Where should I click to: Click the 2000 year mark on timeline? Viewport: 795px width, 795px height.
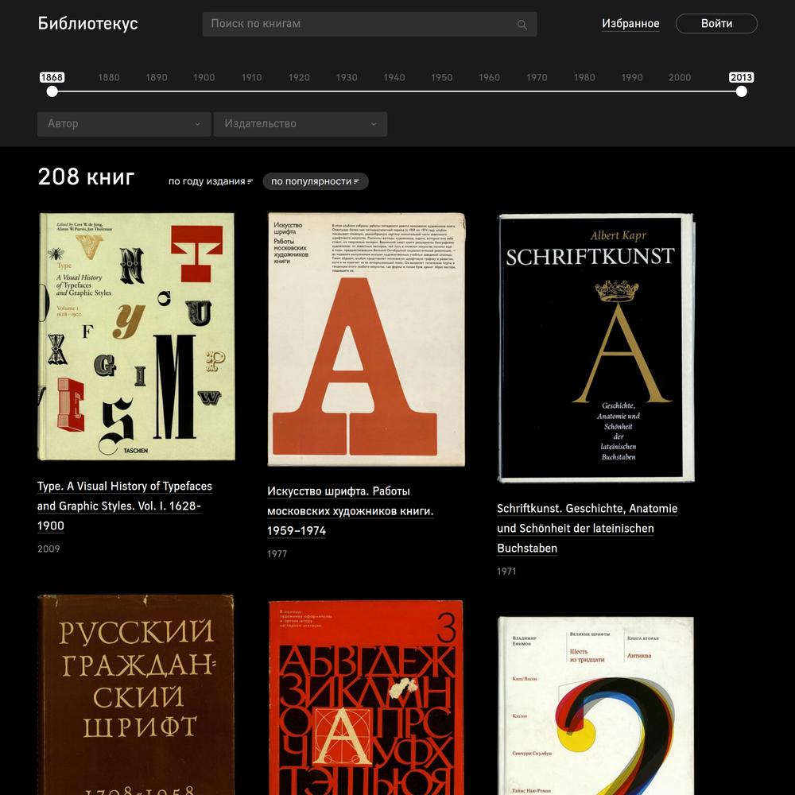(x=680, y=78)
